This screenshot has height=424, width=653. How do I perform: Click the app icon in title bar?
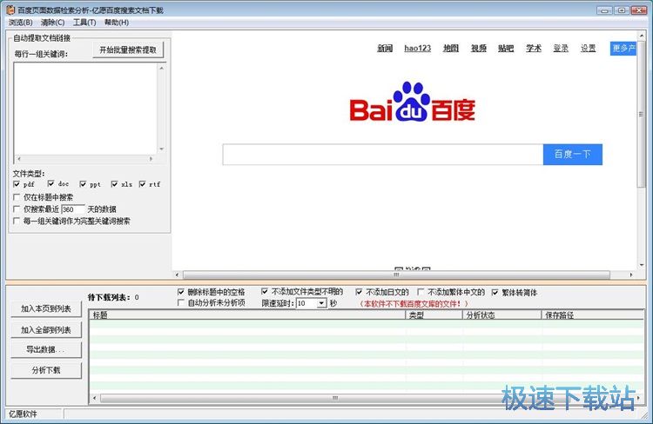click(x=9, y=10)
